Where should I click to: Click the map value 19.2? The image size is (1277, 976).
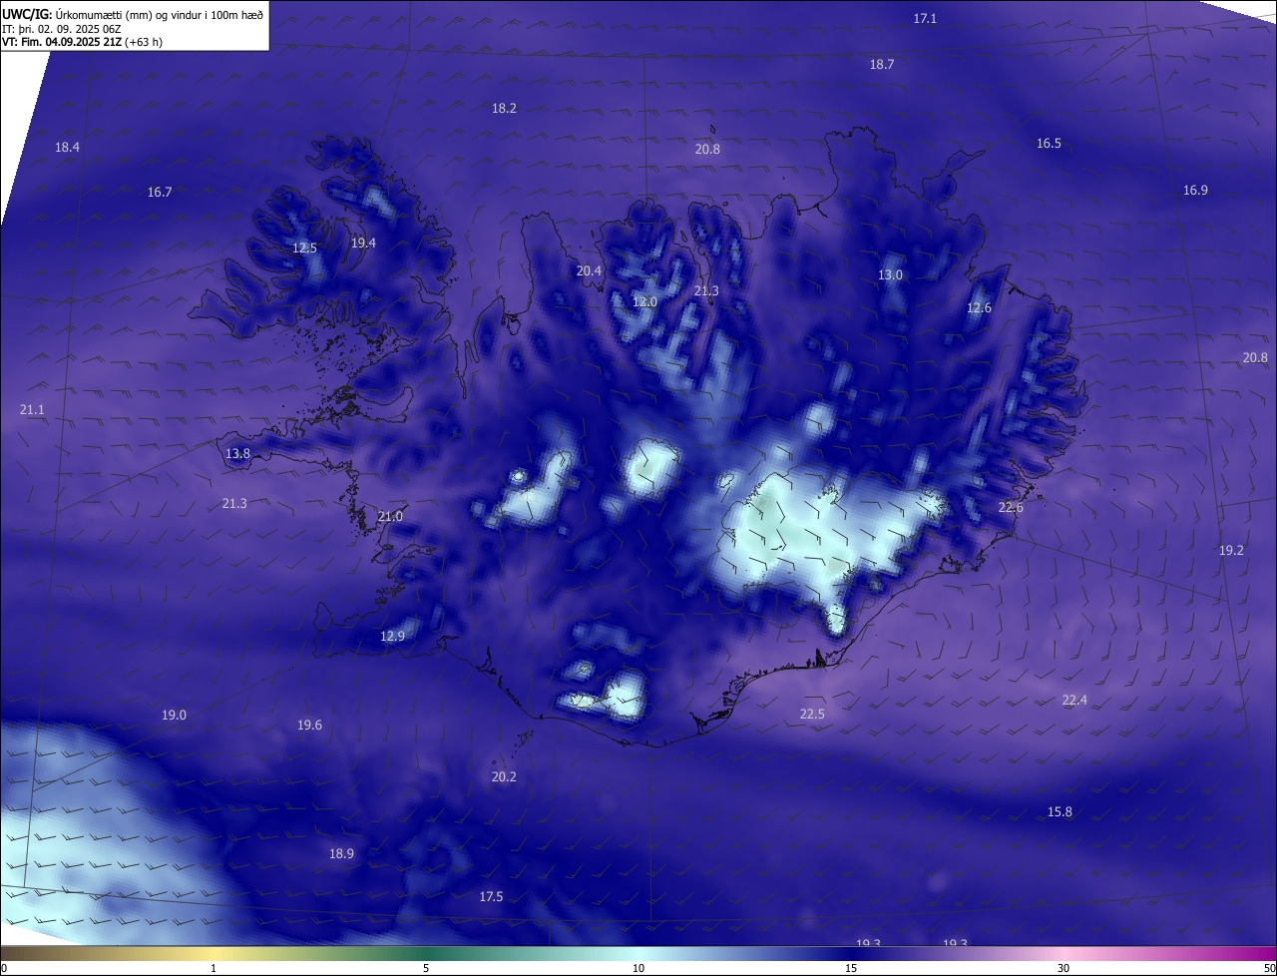coord(1231,550)
